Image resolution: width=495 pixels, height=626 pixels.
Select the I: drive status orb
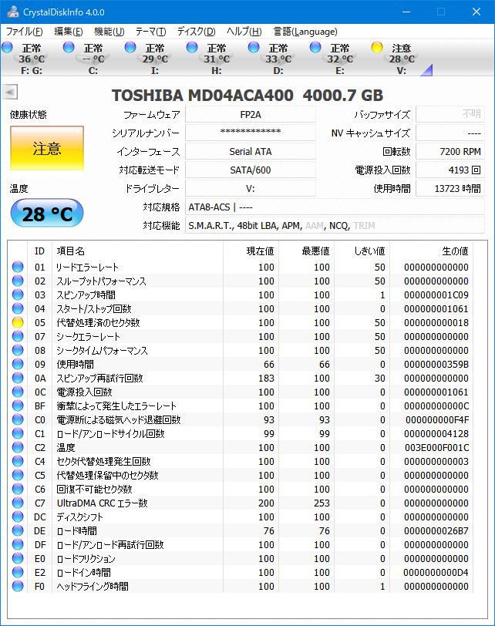pyautogui.click(x=130, y=47)
